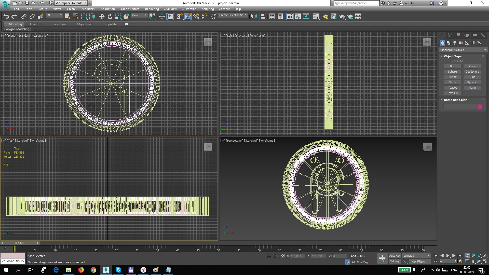Open the pink object color swatch
The height and width of the screenshot is (275, 489).
pyautogui.click(x=480, y=107)
